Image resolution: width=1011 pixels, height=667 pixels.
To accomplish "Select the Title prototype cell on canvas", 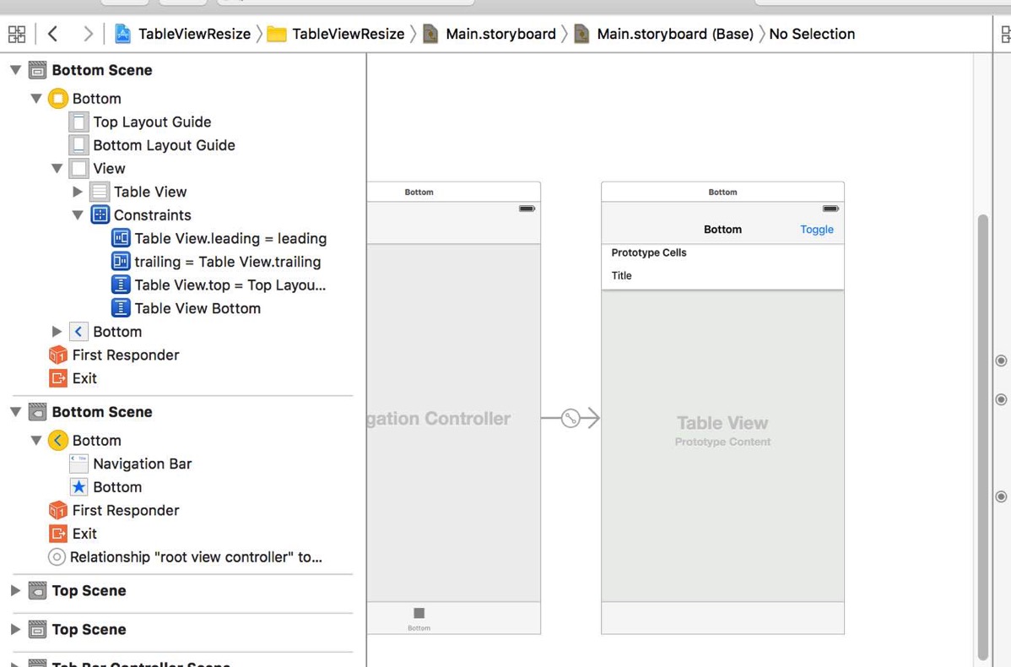I will 722,275.
